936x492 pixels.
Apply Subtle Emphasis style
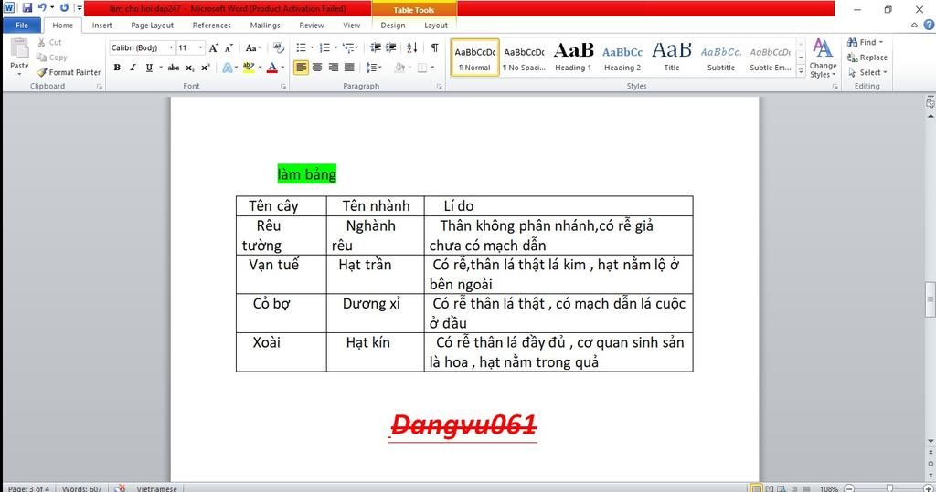[x=770, y=58]
